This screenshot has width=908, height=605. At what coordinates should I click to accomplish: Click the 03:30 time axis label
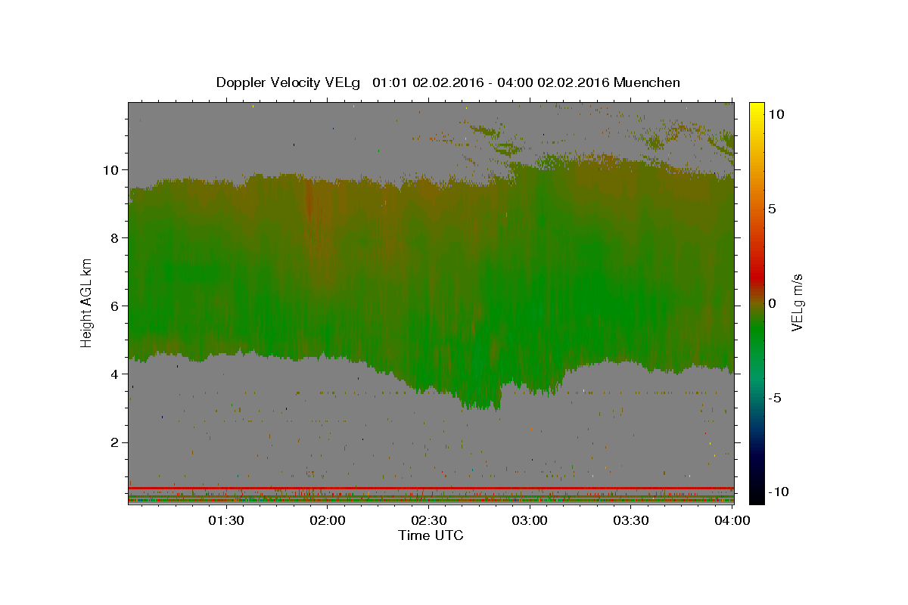(x=631, y=520)
